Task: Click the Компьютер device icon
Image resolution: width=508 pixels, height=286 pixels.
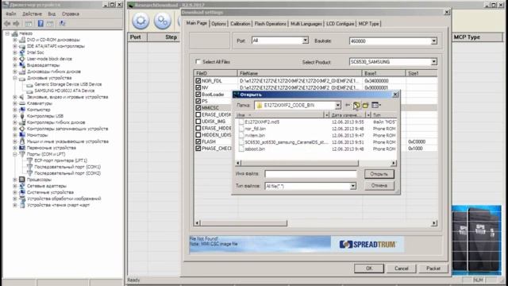Action: (22, 110)
